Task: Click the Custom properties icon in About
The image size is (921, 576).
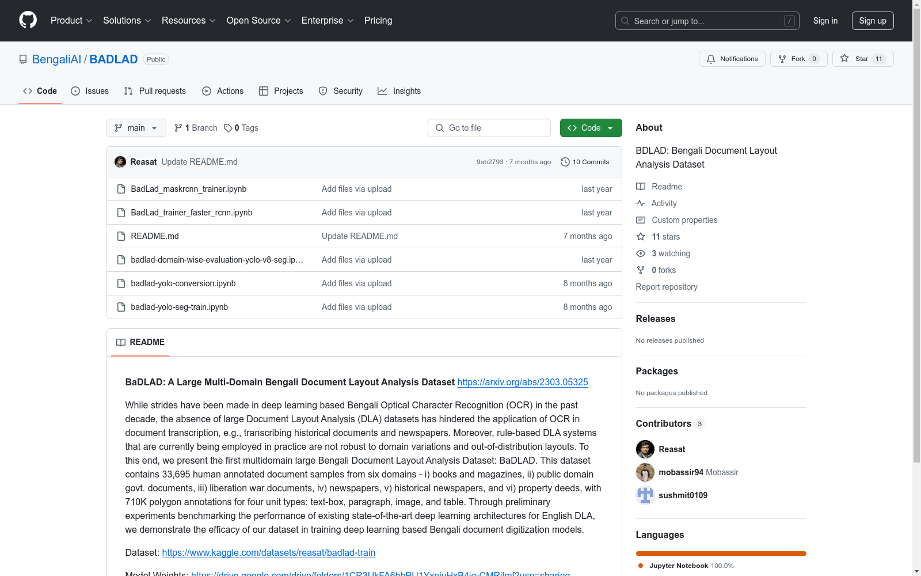Action: click(x=641, y=220)
